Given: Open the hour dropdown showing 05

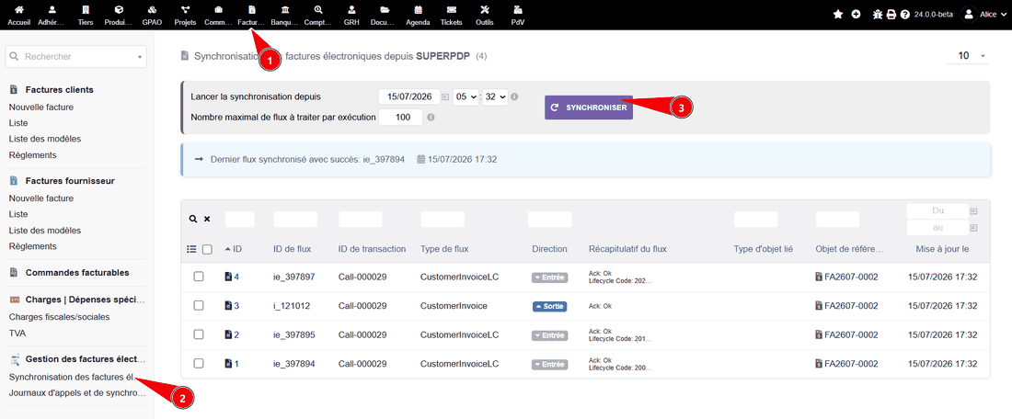Looking at the screenshot, I should 466,96.
